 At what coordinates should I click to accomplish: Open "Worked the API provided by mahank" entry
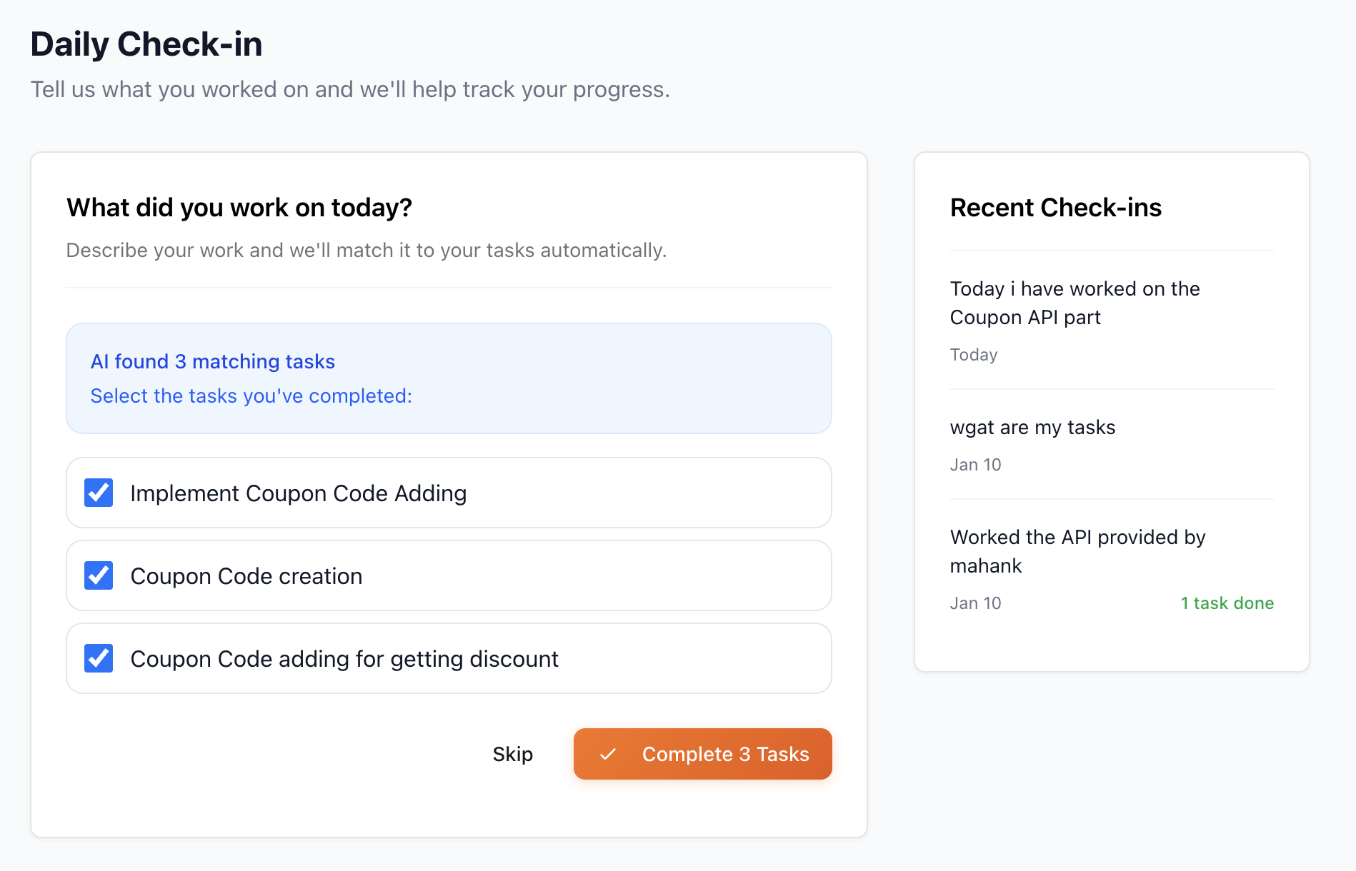pos(1077,551)
